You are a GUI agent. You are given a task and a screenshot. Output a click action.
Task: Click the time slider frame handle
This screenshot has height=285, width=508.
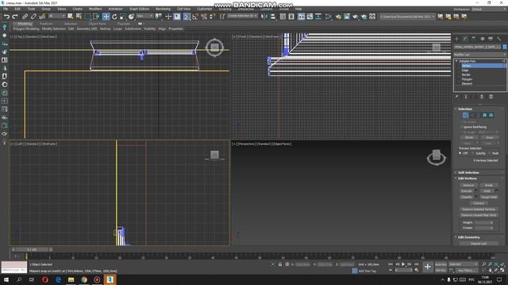pos(32,249)
